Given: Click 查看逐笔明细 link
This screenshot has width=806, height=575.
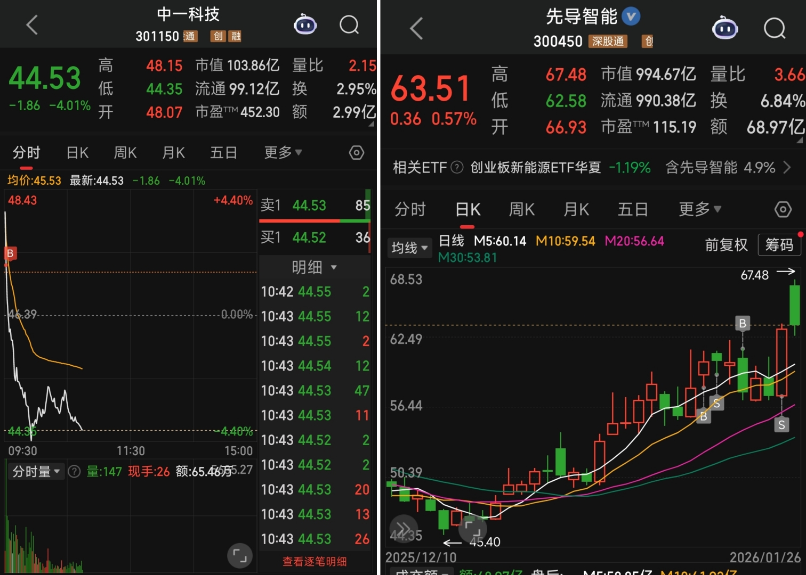Looking at the screenshot, I should tap(315, 562).
